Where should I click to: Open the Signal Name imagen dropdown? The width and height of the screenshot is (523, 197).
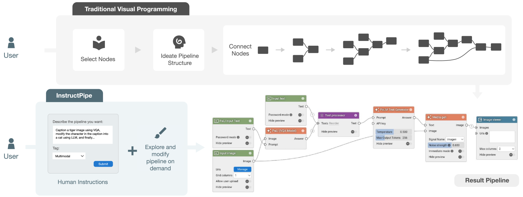(455, 139)
